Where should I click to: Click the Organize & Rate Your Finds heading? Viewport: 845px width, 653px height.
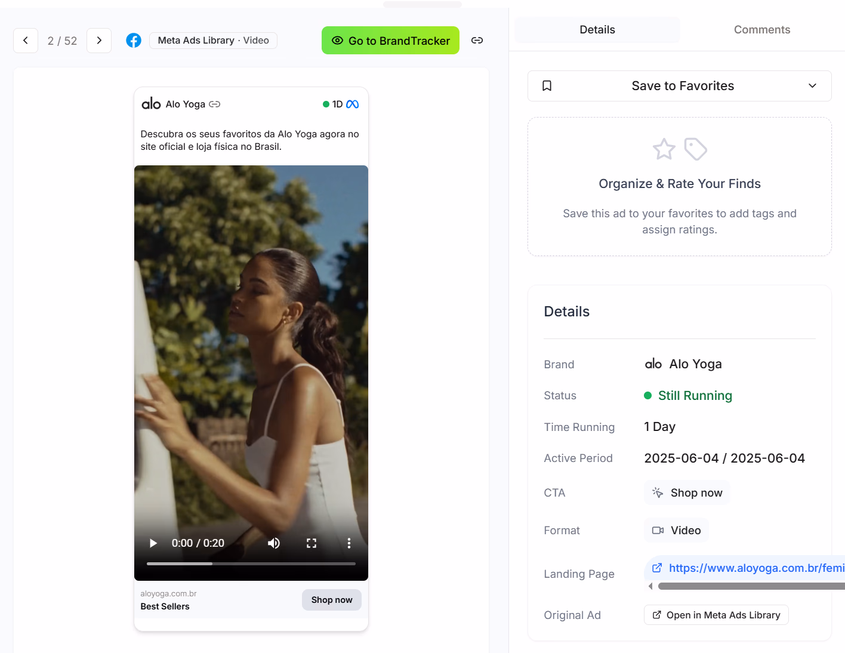tap(680, 184)
